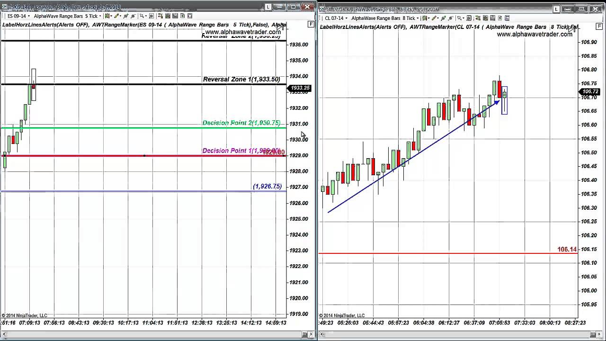The image size is (606, 341).
Task: Toggle data box icon in ES chart
Action: point(151,16)
